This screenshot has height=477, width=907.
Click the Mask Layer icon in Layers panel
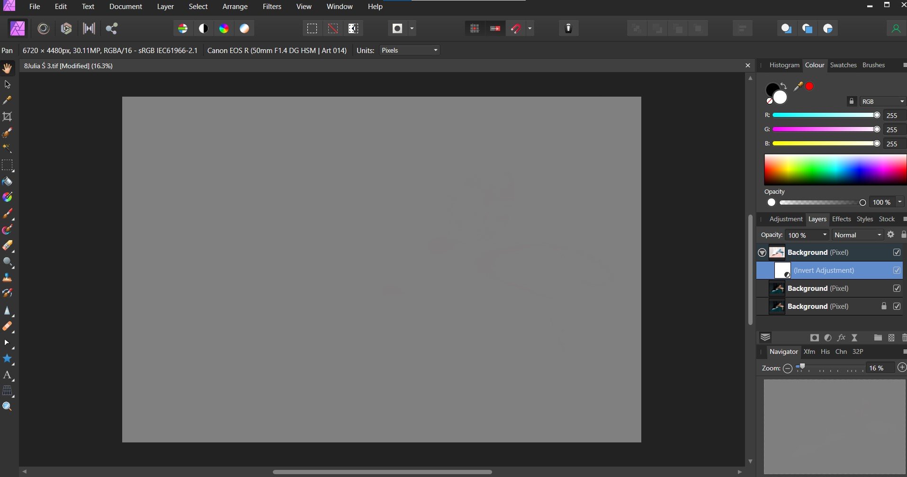814,338
